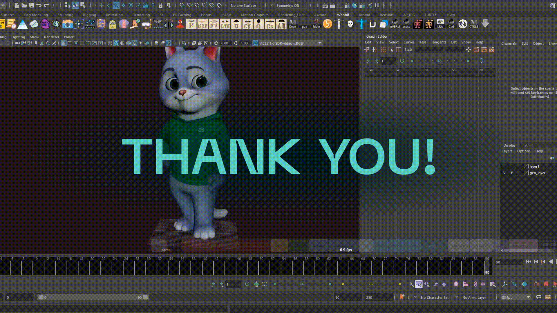
Task: Open the Graph Editor Tangents menu
Action: 438,42
